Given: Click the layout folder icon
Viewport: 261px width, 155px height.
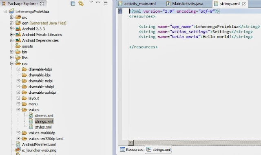Looking at the screenshot, I should pos(24,98).
